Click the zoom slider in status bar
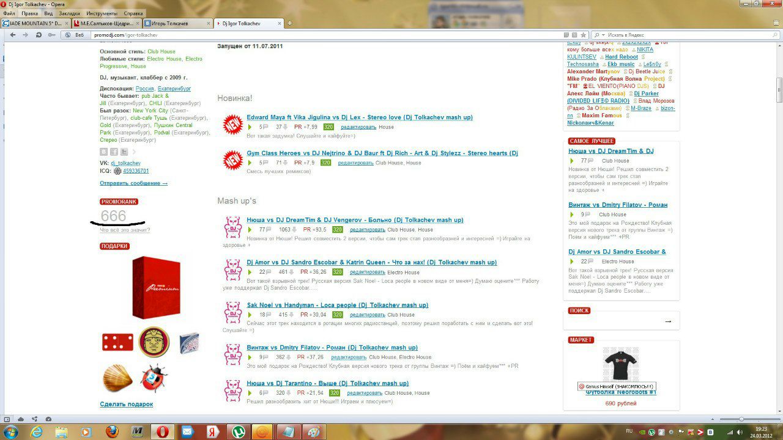 (x=741, y=419)
